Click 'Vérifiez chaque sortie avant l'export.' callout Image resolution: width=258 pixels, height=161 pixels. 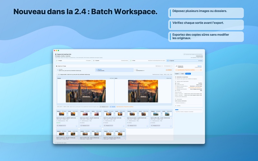206,25
